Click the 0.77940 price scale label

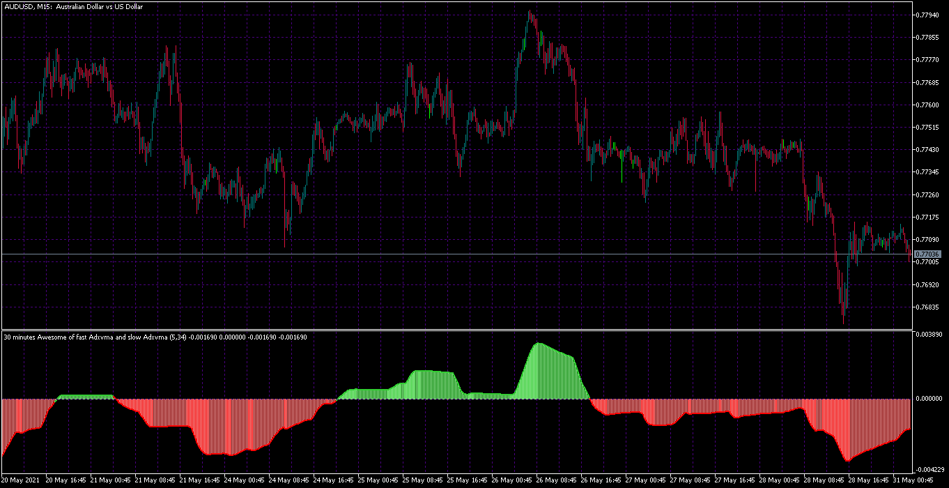pyautogui.click(x=928, y=15)
